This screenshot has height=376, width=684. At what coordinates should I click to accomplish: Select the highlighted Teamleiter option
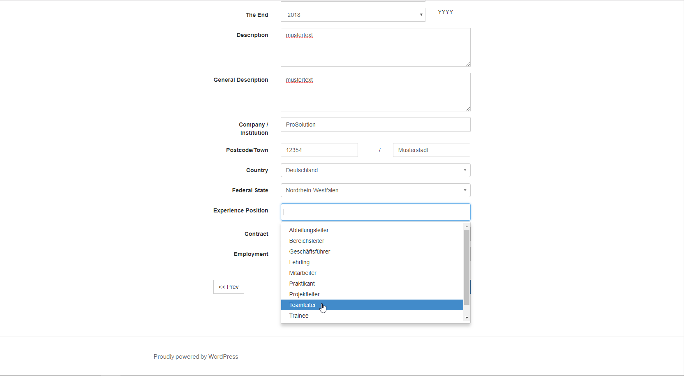tap(372, 305)
